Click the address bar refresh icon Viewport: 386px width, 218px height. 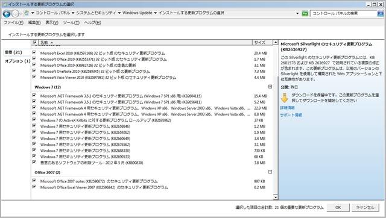click(x=305, y=13)
